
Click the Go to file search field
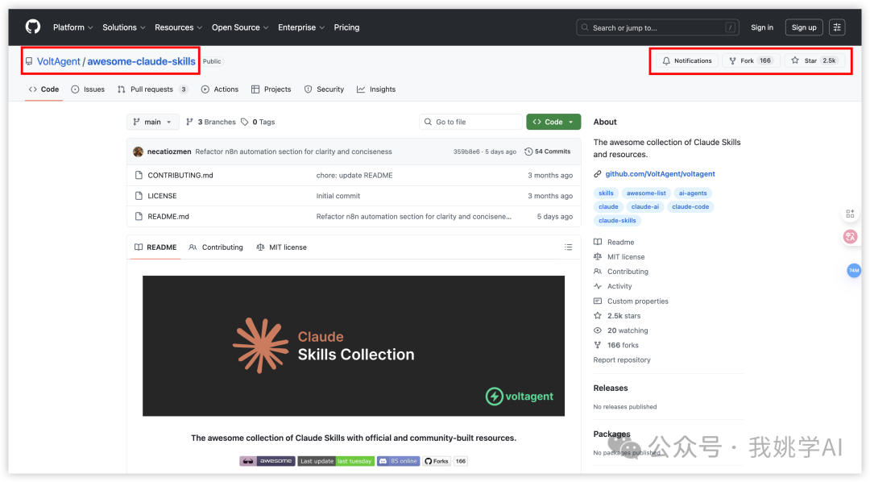(x=470, y=122)
